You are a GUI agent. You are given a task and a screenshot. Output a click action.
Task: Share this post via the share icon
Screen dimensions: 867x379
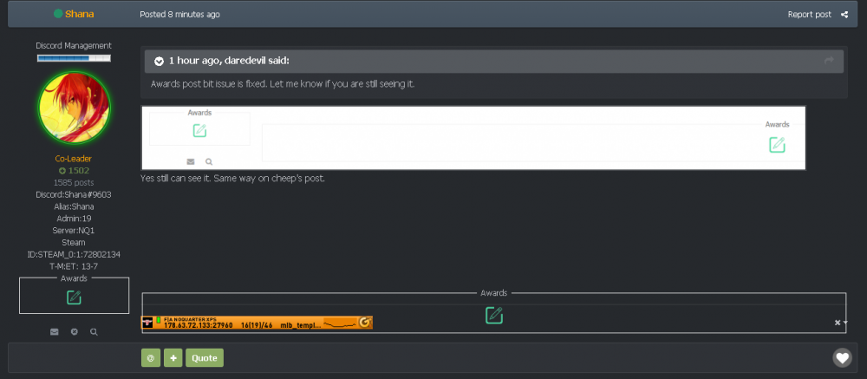[x=844, y=15]
